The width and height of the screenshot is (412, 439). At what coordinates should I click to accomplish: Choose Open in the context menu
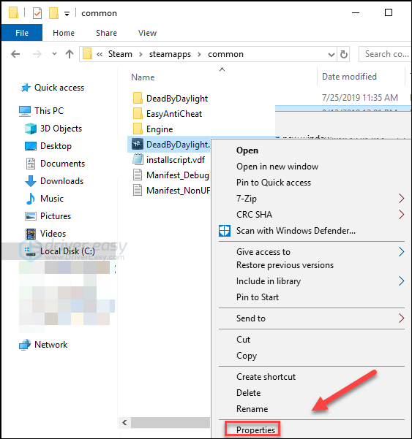click(247, 150)
